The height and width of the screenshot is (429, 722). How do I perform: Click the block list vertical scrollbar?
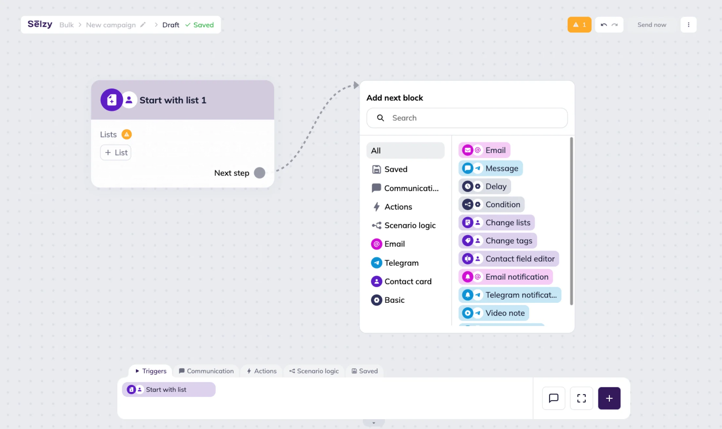tap(571, 221)
